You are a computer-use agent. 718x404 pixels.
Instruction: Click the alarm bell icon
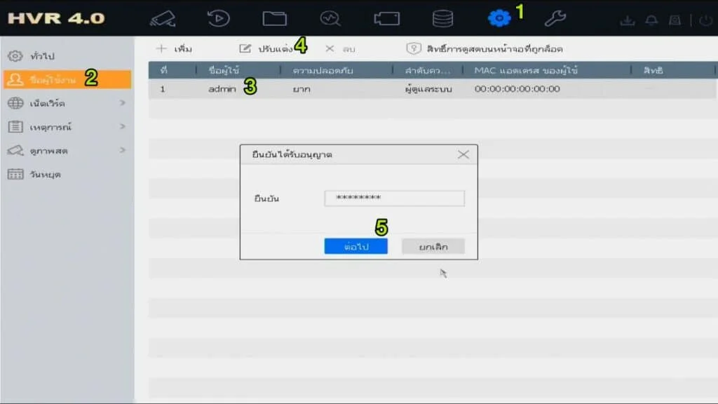click(x=651, y=21)
